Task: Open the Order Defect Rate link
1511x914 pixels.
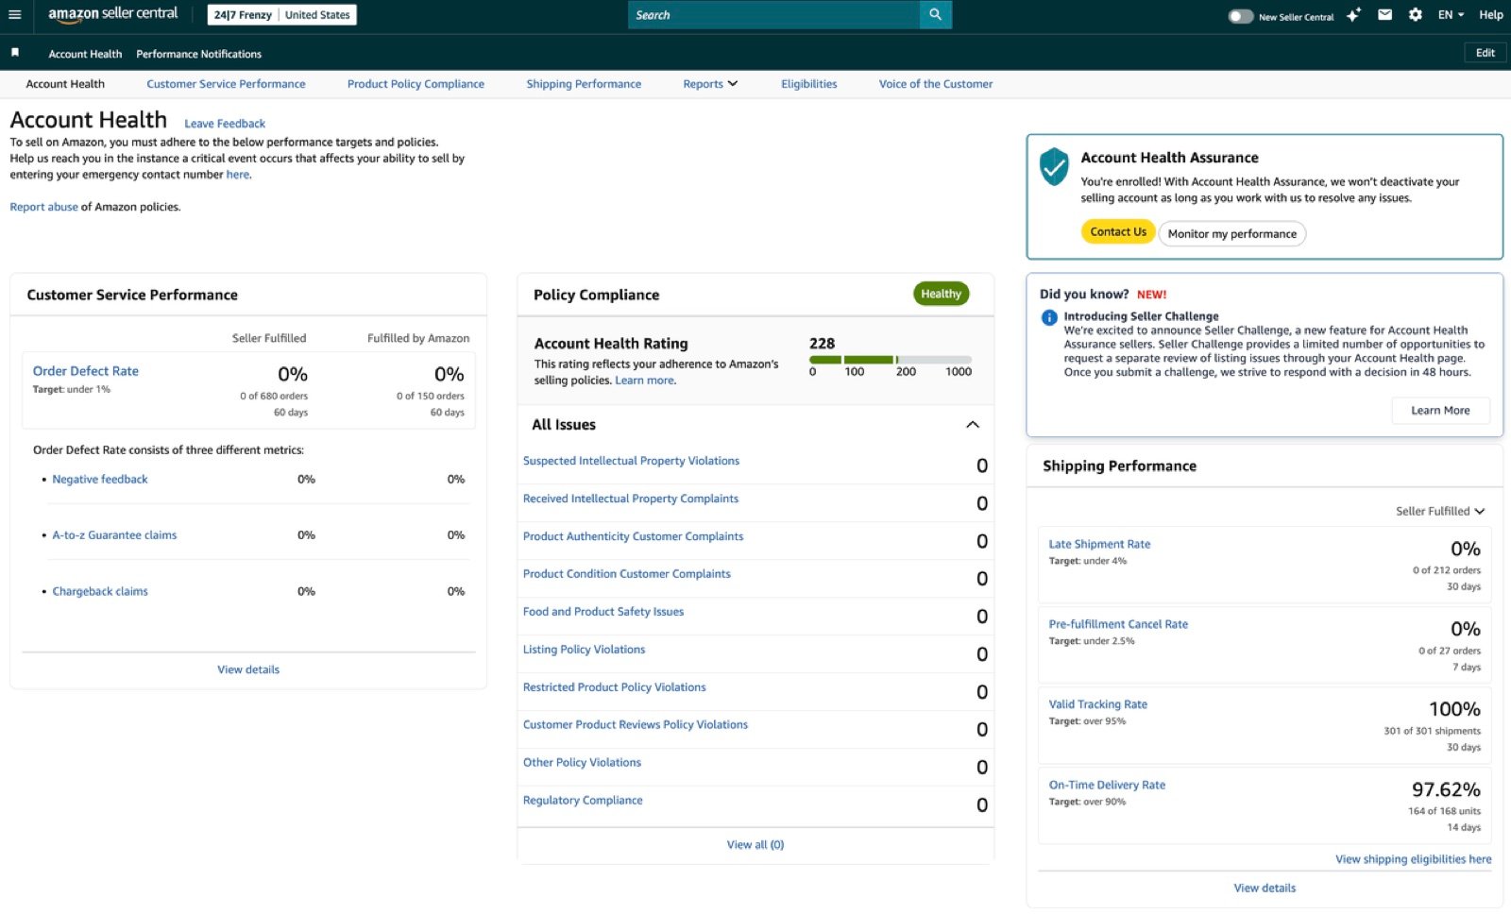Action: pos(86,371)
